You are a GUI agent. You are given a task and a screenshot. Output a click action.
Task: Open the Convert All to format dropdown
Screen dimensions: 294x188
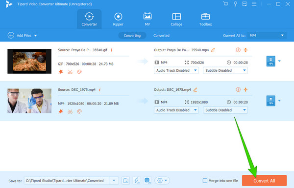[267, 36]
